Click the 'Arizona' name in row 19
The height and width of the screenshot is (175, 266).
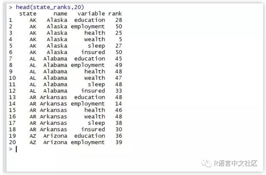[55, 136]
